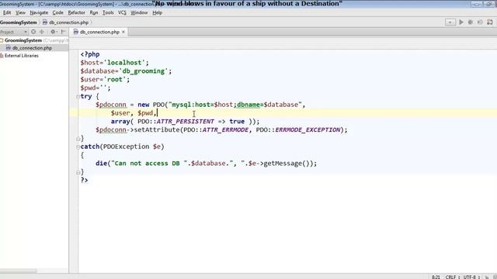Click Project panel horizontal scrollbar
Viewport: 497px width, 279px height.
19,270
